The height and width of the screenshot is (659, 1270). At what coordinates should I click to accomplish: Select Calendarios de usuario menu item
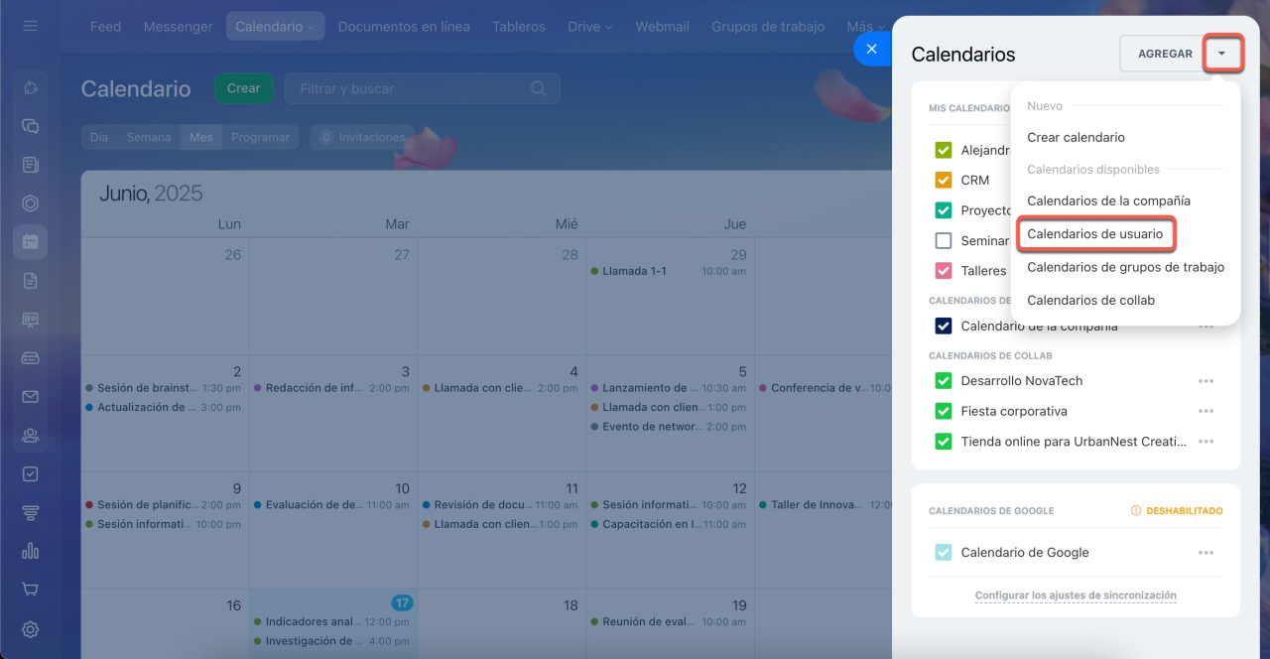pos(1095,234)
